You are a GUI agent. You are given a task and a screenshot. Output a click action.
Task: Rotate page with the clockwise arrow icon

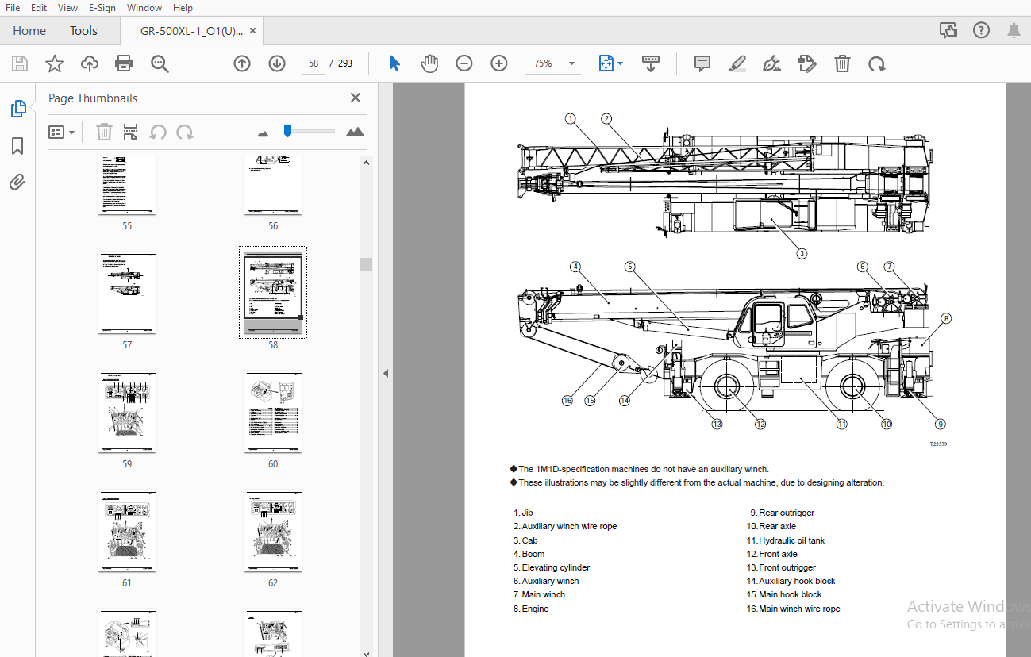tap(877, 63)
